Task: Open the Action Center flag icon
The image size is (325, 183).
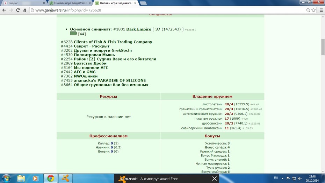Action: (288, 178)
